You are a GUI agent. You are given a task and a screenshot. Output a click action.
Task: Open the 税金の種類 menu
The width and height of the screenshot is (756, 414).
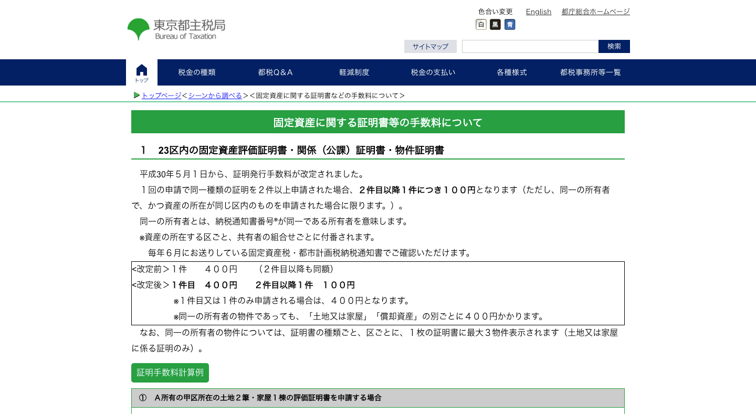click(196, 72)
